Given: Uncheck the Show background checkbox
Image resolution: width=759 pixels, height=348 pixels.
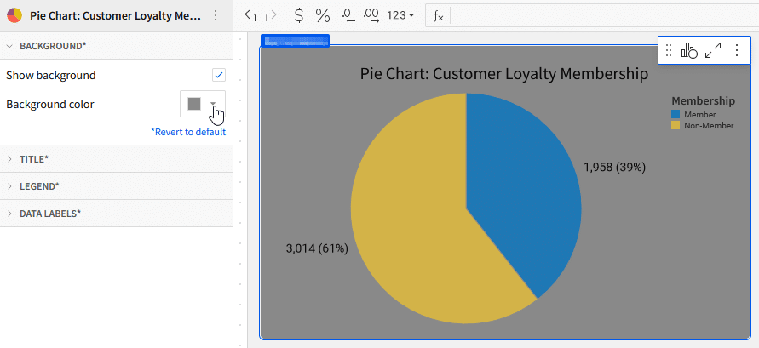Looking at the screenshot, I should (x=219, y=75).
